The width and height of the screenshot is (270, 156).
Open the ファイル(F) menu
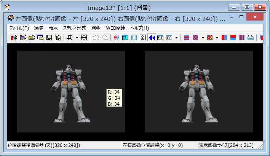coord(19,28)
